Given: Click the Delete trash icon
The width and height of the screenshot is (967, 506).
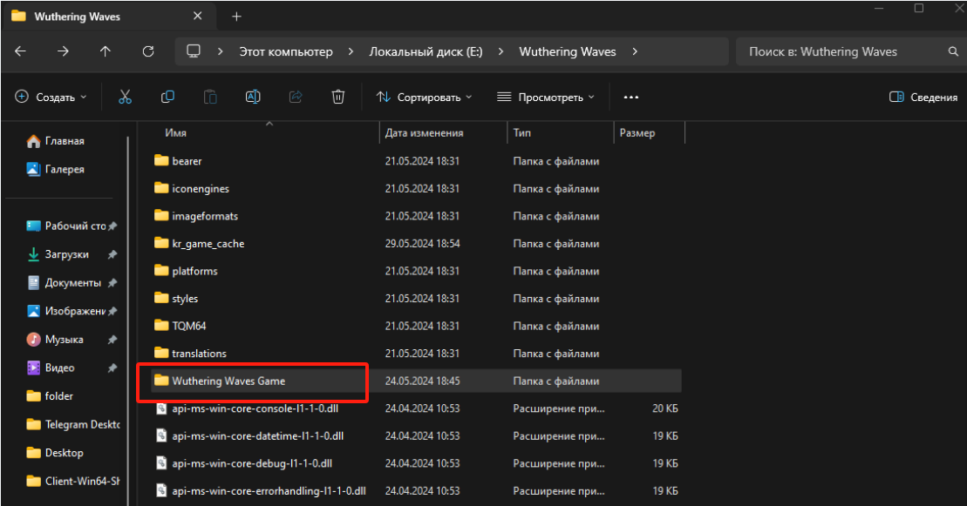Looking at the screenshot, I should 338,97.
